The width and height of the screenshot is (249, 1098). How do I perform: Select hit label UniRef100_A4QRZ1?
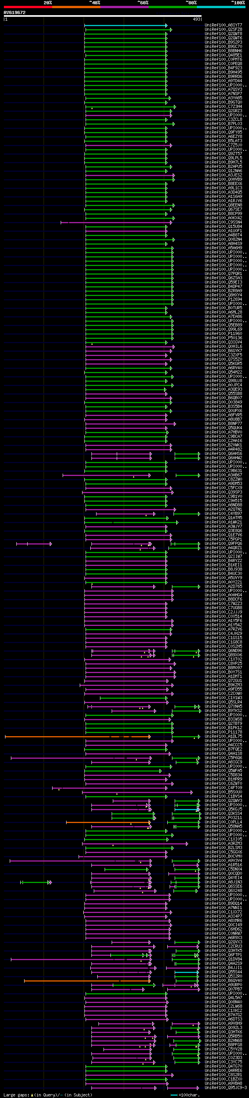click(223, 548)
